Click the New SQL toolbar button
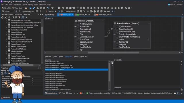Viewport: 184px width, 103px height. click(x=7, y=8)
